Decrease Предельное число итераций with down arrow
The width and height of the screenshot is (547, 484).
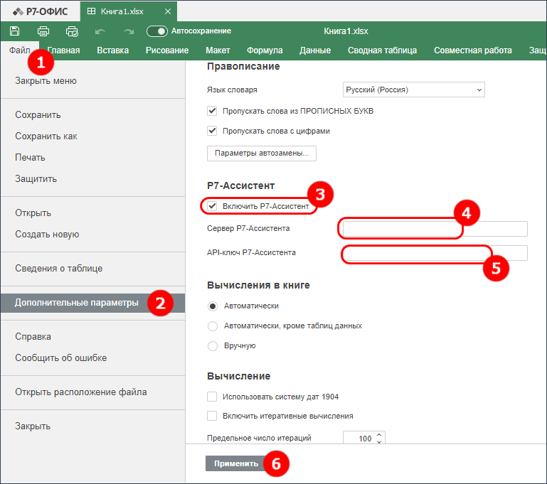[379, 441]
